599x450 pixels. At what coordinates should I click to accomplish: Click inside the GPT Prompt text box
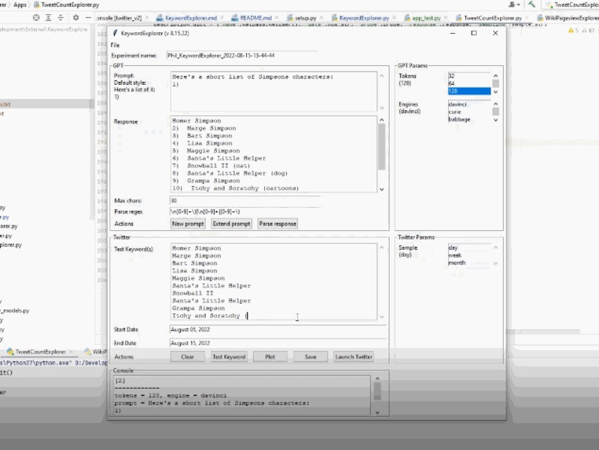click(274, 91)
